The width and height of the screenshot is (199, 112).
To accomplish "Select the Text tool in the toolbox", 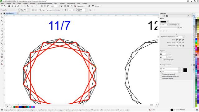I will 2,44.
